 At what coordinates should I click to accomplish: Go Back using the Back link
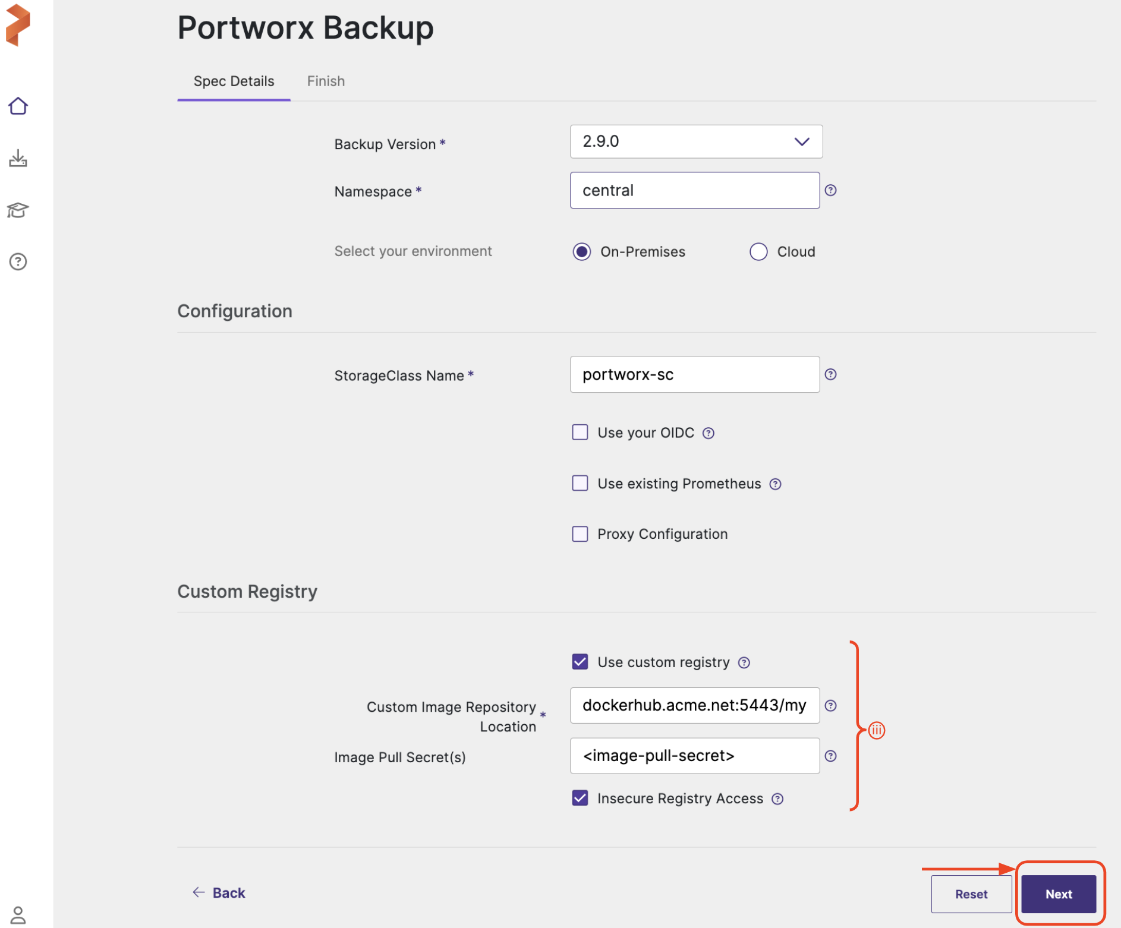click(x=219, y=893)
